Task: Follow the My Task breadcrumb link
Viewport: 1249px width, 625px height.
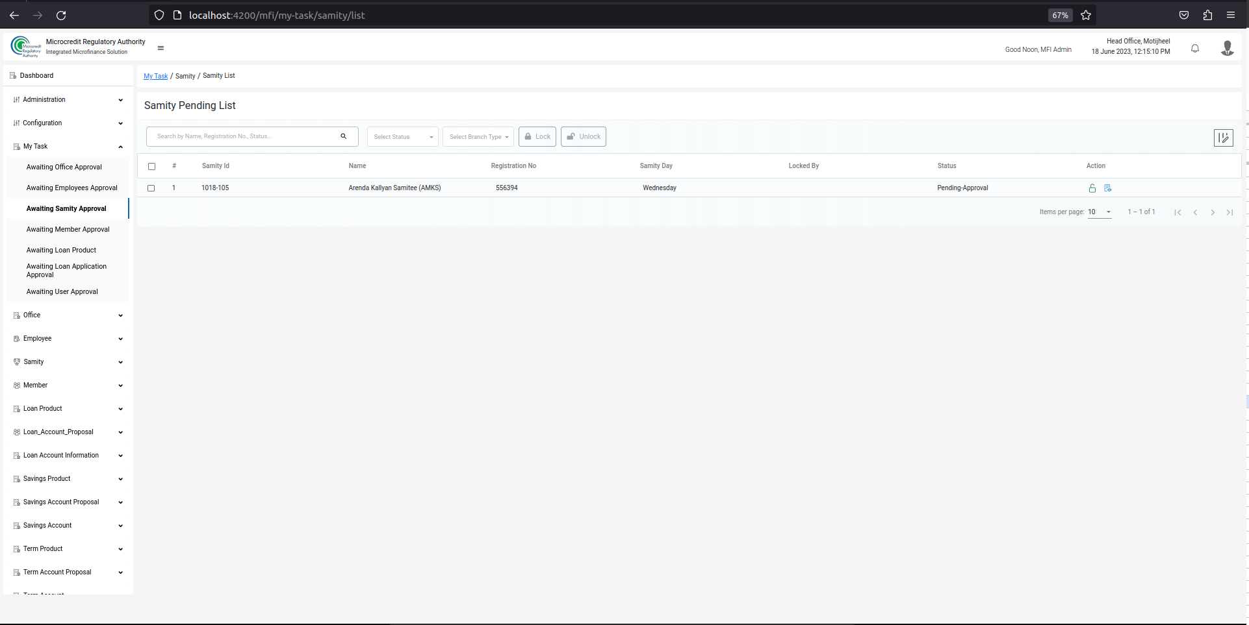Action: pyautogui.click(x=155, y=77)
